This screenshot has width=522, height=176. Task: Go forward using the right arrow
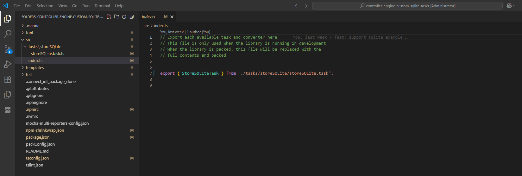tap(305, 6)
